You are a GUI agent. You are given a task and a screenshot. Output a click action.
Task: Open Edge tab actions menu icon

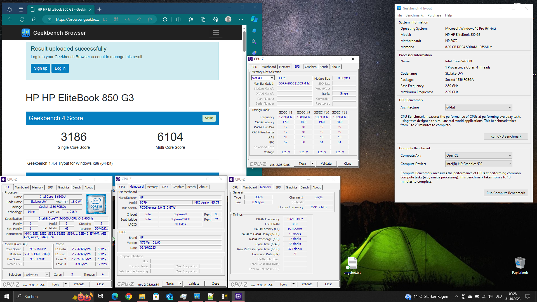coord(21,10)
